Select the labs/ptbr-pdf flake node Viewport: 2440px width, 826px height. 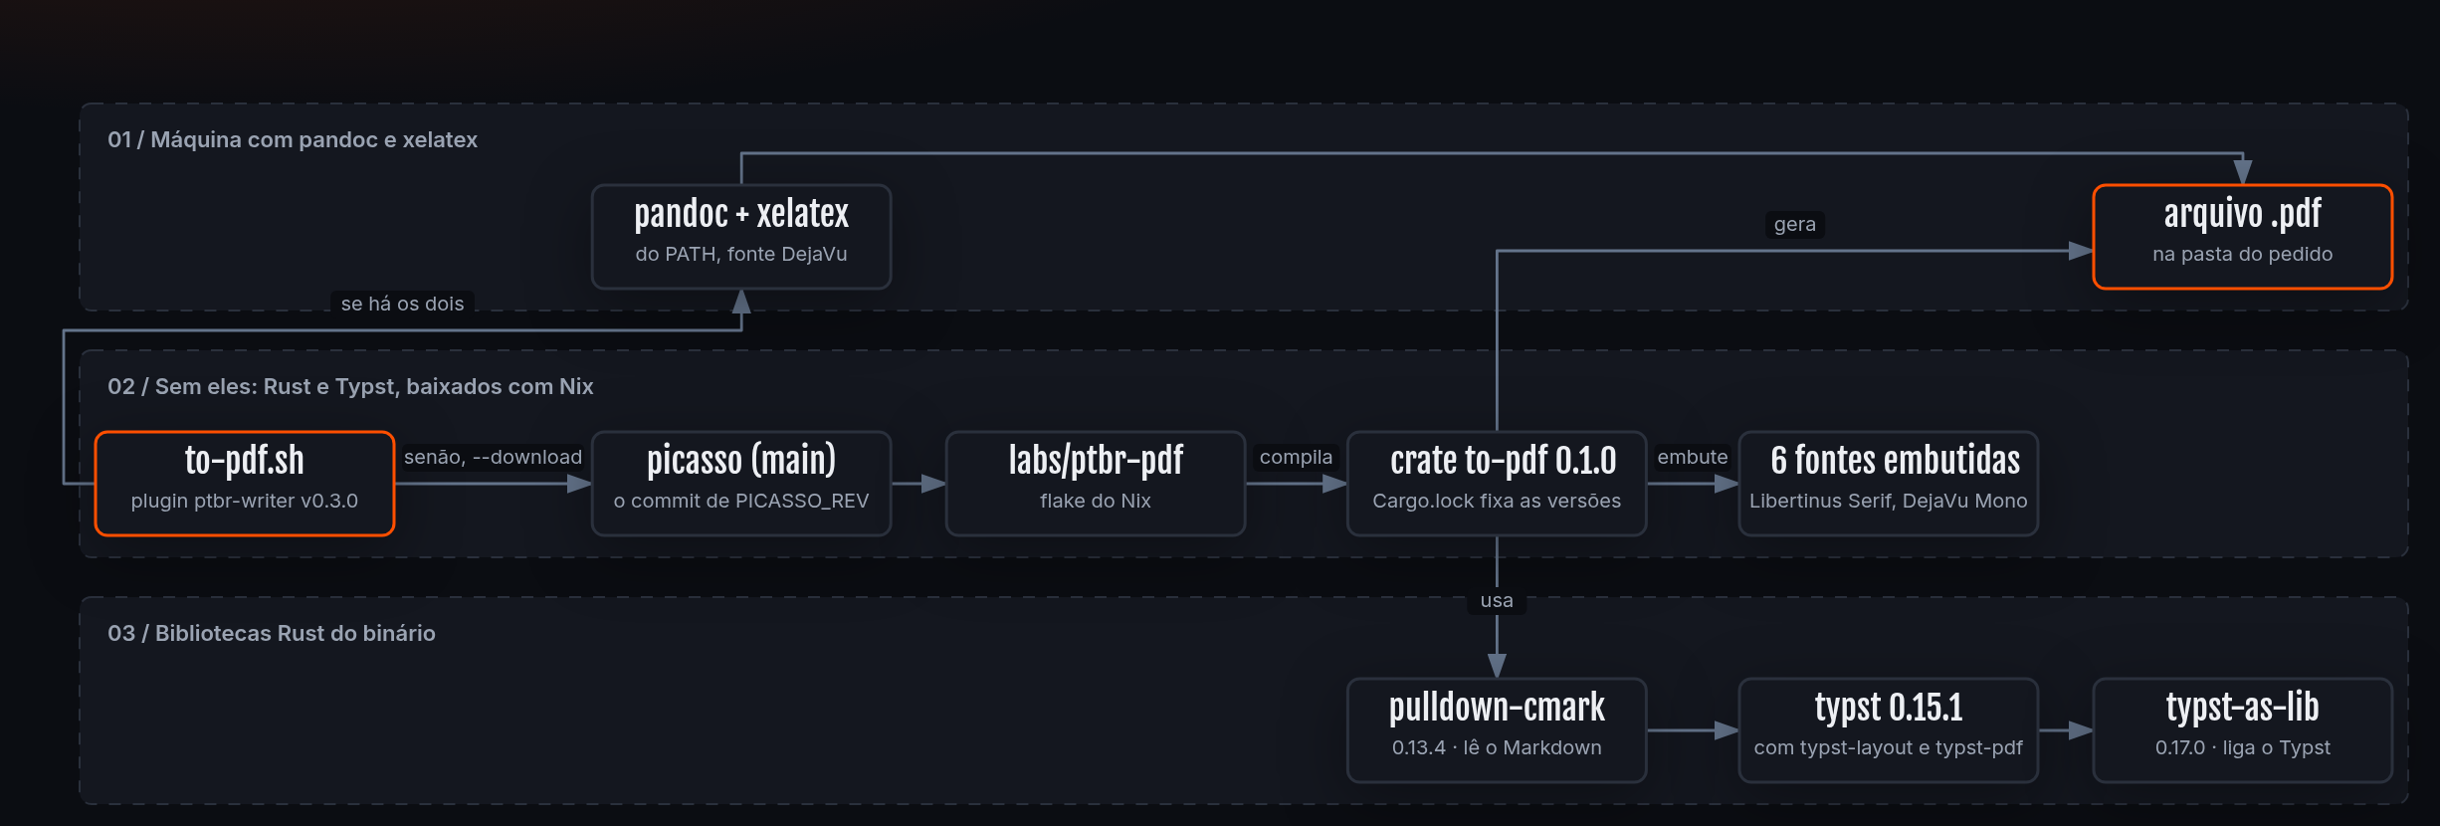1096,484
